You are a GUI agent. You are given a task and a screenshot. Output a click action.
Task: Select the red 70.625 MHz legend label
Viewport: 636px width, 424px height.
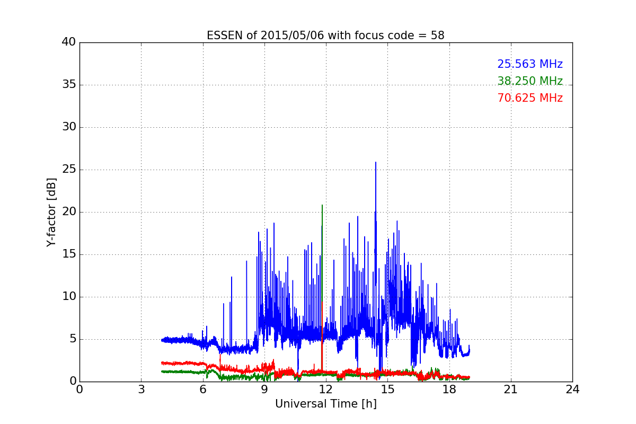tap(530, 98)
